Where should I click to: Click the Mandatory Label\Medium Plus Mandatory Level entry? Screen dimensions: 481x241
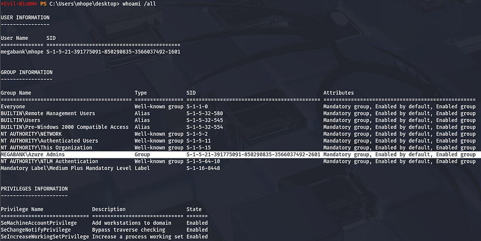[65, 168]
